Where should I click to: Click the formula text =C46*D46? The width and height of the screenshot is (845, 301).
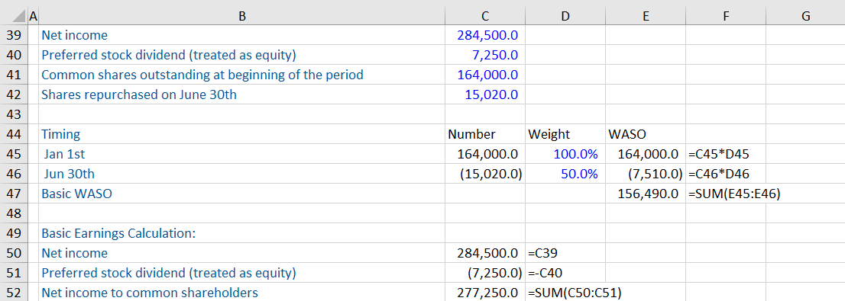pos(719,175)
